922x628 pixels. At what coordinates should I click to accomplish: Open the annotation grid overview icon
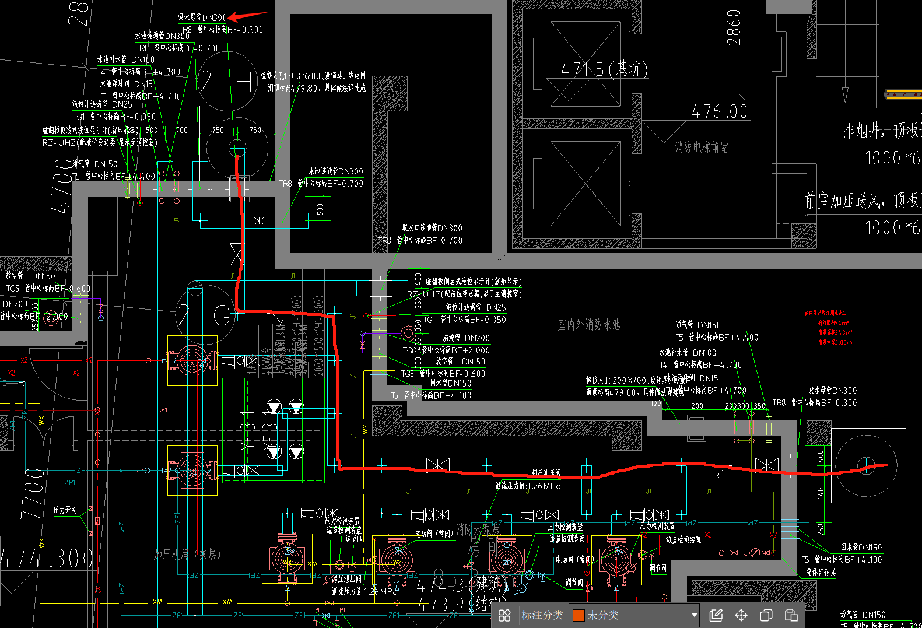[505, 615]
